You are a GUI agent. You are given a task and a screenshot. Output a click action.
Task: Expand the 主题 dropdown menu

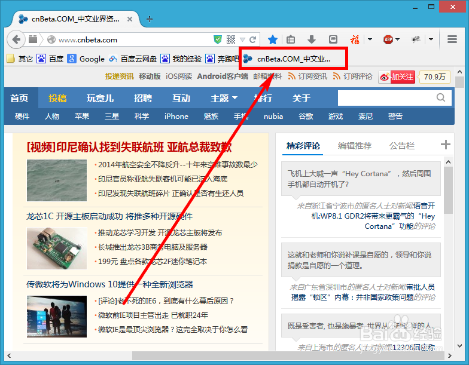(224, 98)
